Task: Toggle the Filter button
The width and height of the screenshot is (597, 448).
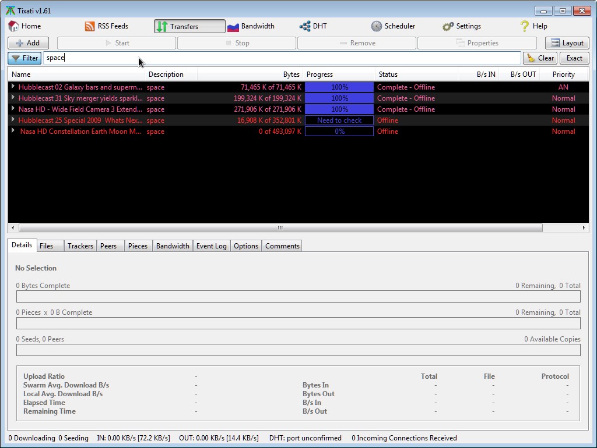Action: (24, 58)
